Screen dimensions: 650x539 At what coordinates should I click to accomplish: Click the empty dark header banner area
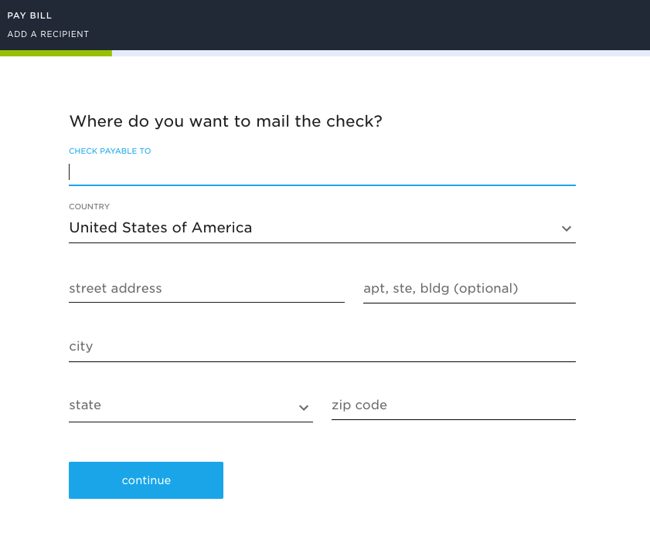click(x=369, y=25)
